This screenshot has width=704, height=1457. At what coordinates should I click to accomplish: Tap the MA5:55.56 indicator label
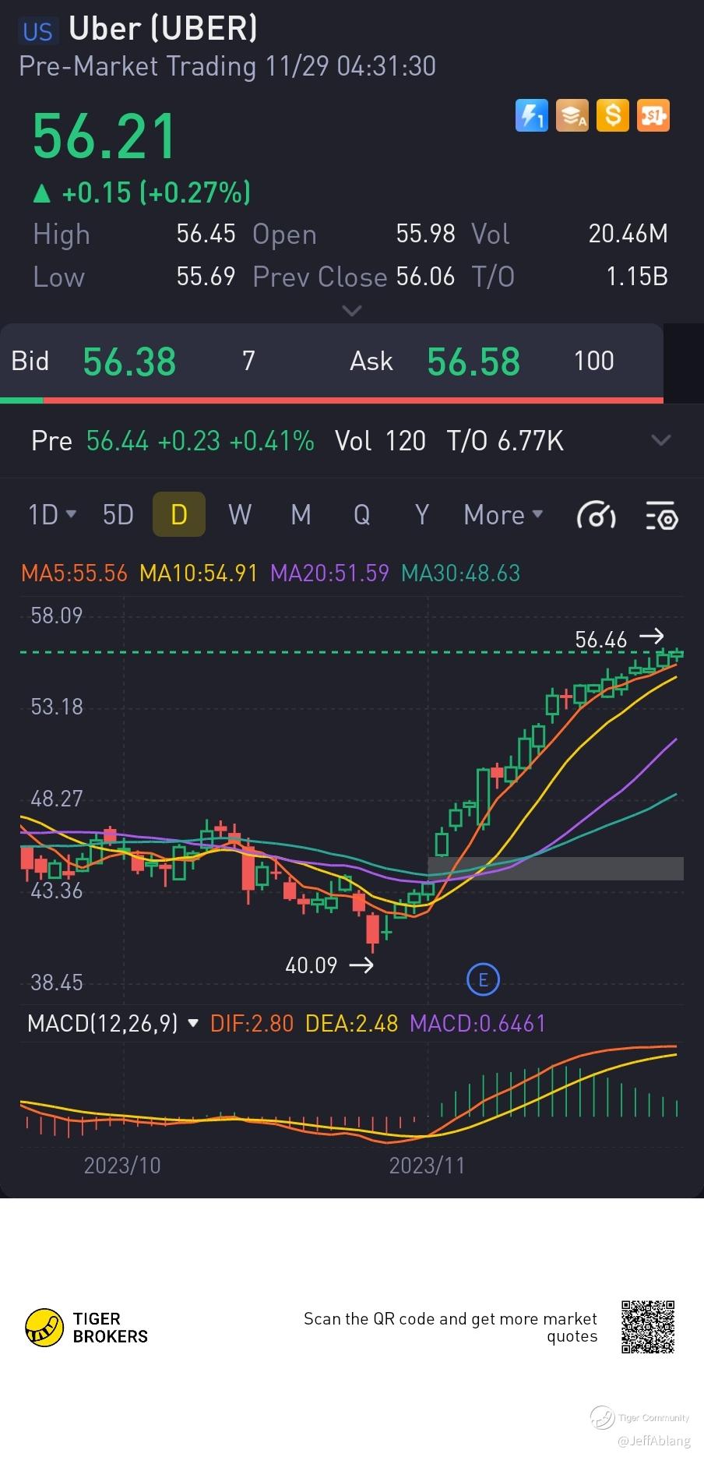tap(74, 573)
